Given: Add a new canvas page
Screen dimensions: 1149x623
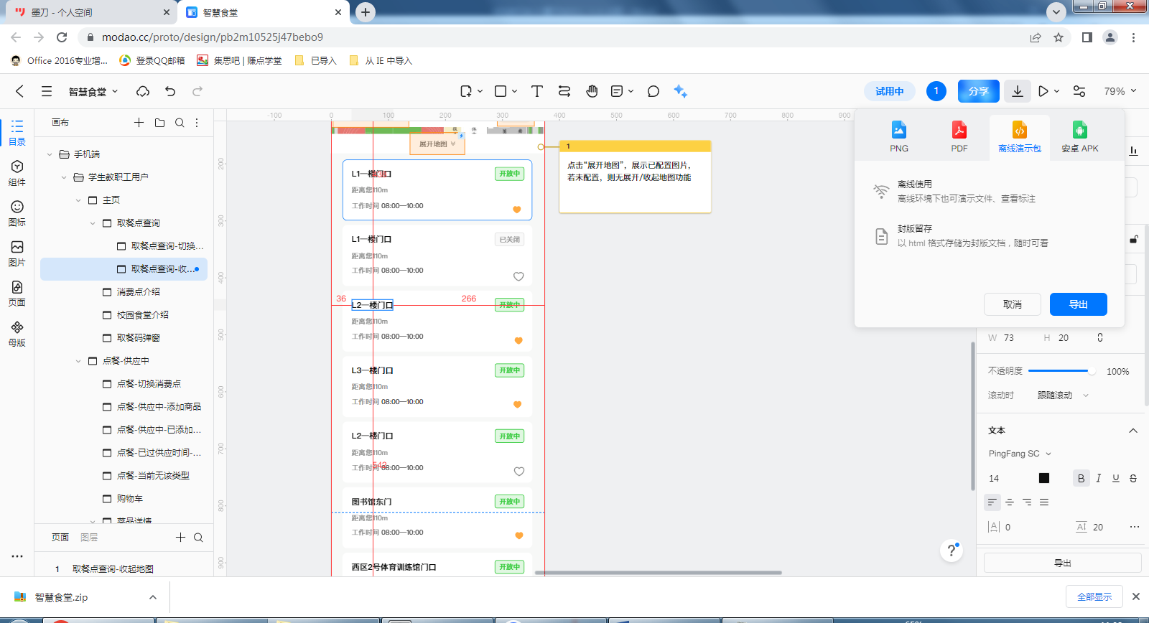Looking at the screenshot, I should [x=139, y=123].
